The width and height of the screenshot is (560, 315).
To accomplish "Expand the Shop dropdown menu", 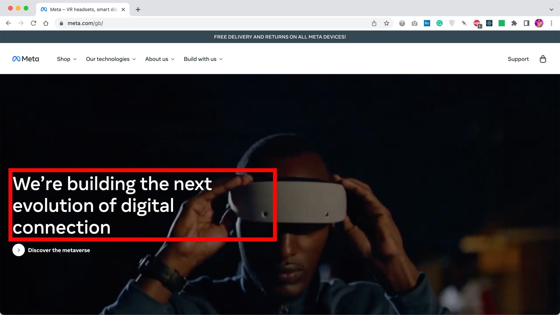I will [x=66, y=59].
